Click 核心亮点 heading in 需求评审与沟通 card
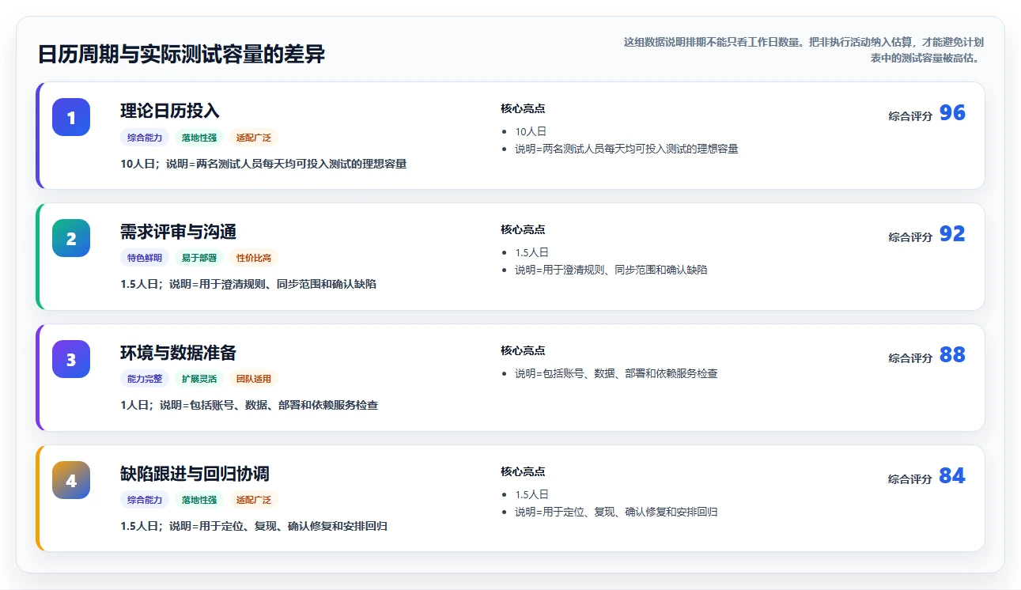This screenshot has width=1021, height=590. click(523, 229)
